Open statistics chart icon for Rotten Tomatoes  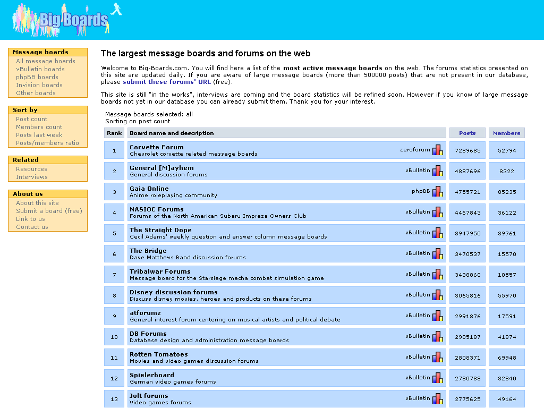(438, 357)
